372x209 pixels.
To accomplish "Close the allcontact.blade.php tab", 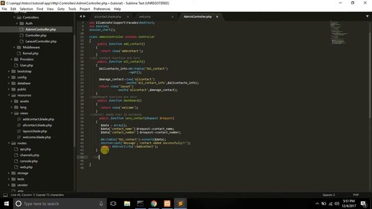I will [128, 17].
